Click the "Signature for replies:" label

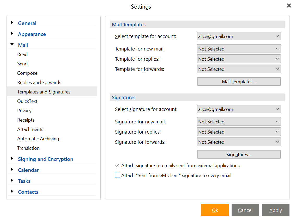138,132
